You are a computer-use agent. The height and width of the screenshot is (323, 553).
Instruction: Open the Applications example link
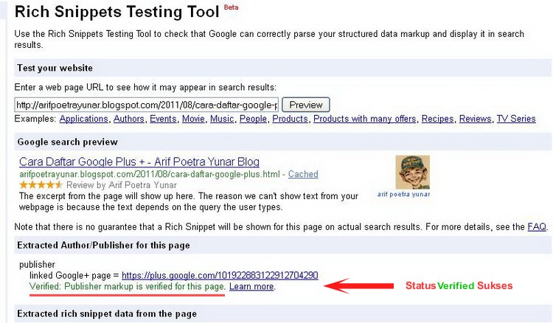click(83, 119)
